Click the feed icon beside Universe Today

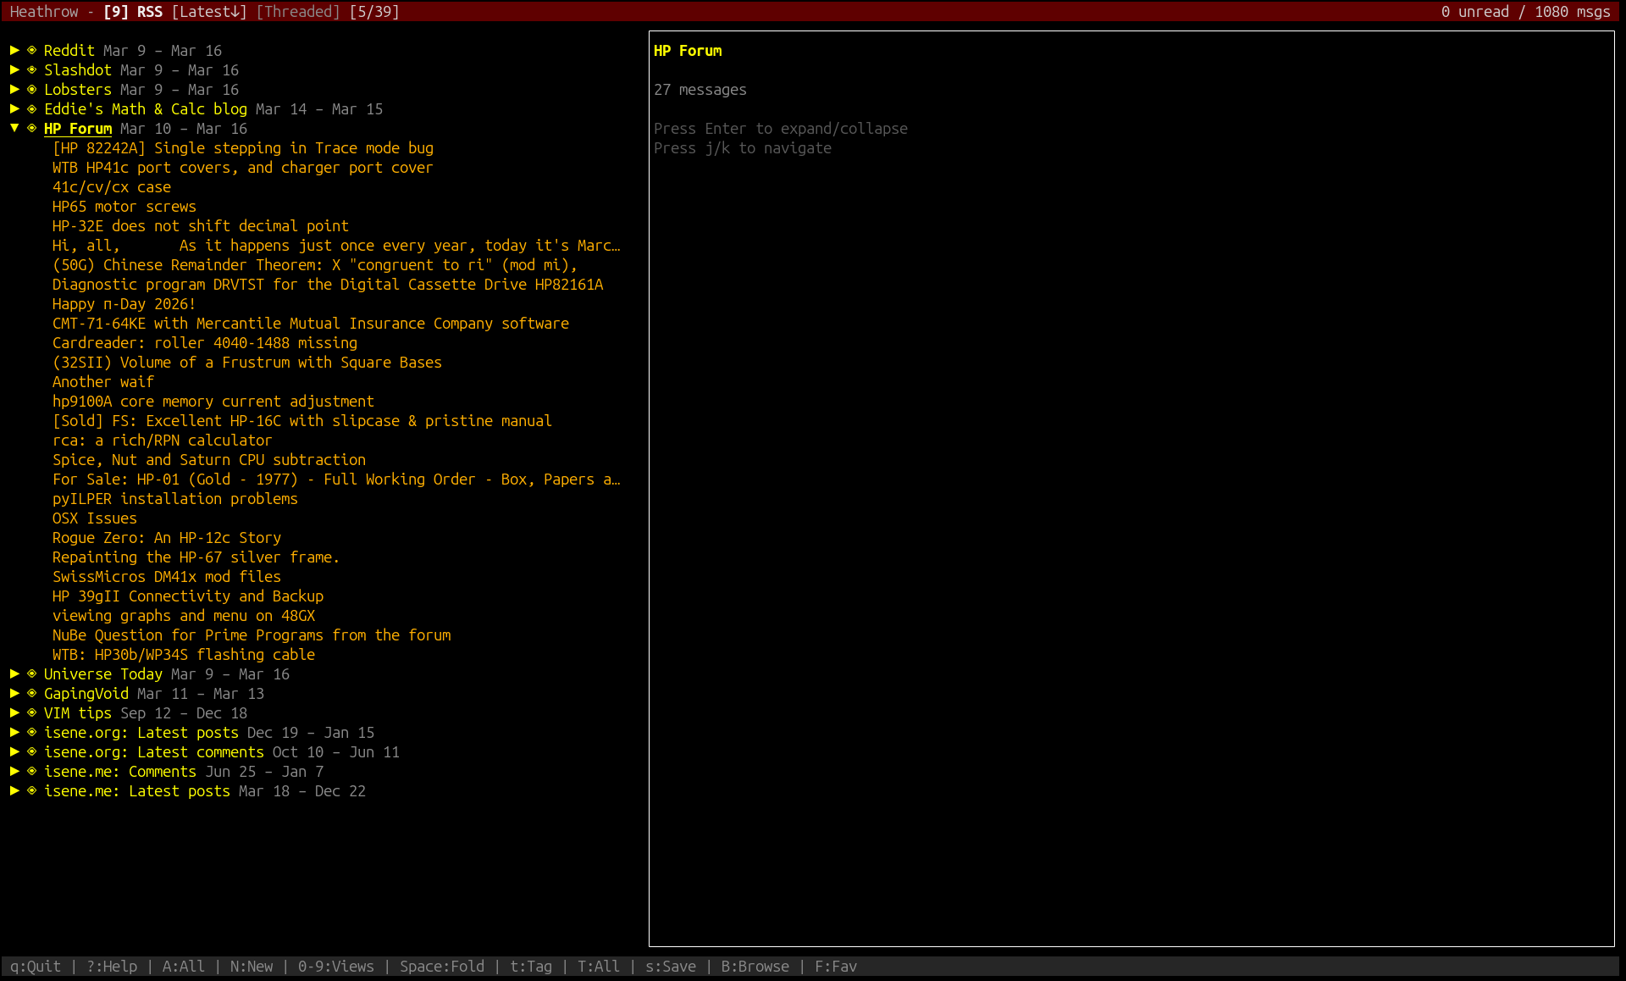pyautogui.click(x=31, y=673)
